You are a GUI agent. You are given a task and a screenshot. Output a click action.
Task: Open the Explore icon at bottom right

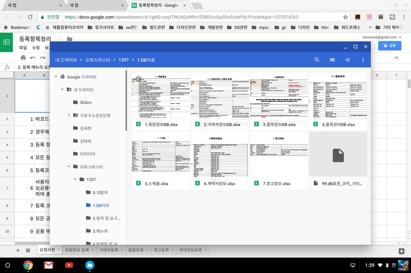(x=401, y=252)
